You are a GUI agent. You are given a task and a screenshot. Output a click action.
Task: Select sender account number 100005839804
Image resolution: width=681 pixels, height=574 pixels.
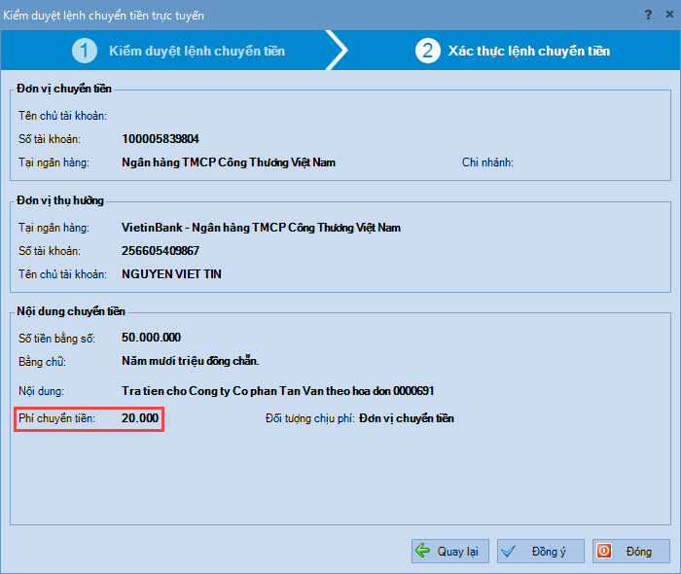pos(161,139)
